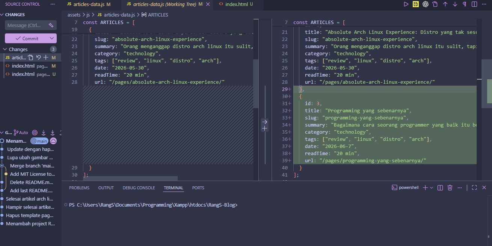Image resolution: width=492 pixels, height=246 pixels.
Task: Open the OUTPUT panel tab
Action: coord(106,188)
